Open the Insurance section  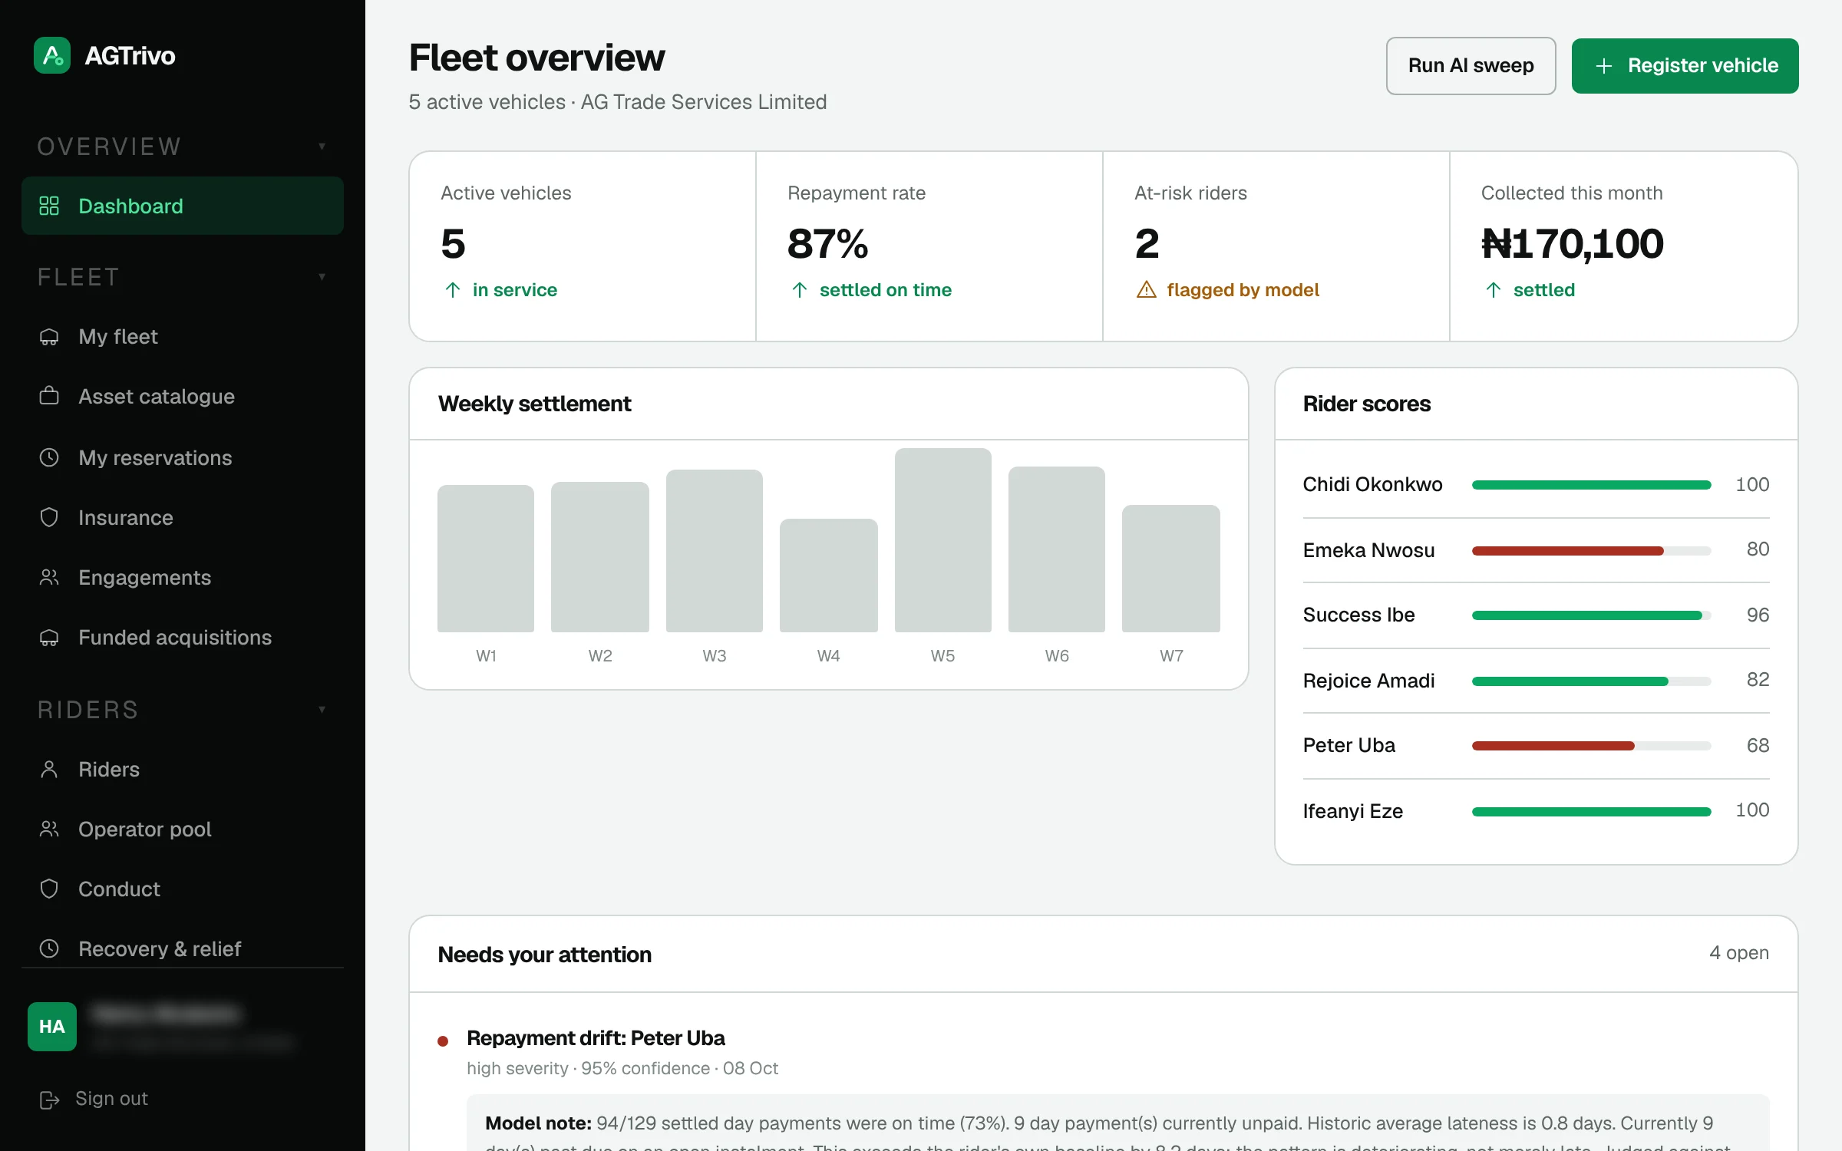[182, 518]
